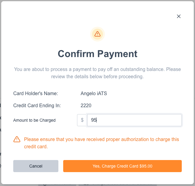Click the partially hidden right button below the dialog
195x186 pixels.
[x=117, y=184]
